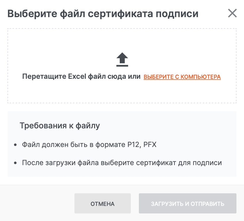Click the 'PFX' format label
The width and height of the screenshot is (244, 221).
(x=150, y=145)
